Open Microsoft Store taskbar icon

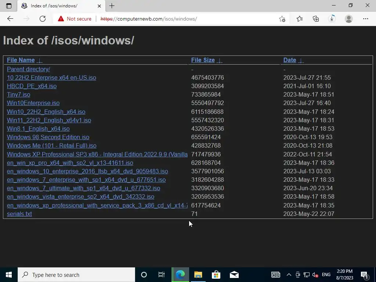(x=216, y=275)
